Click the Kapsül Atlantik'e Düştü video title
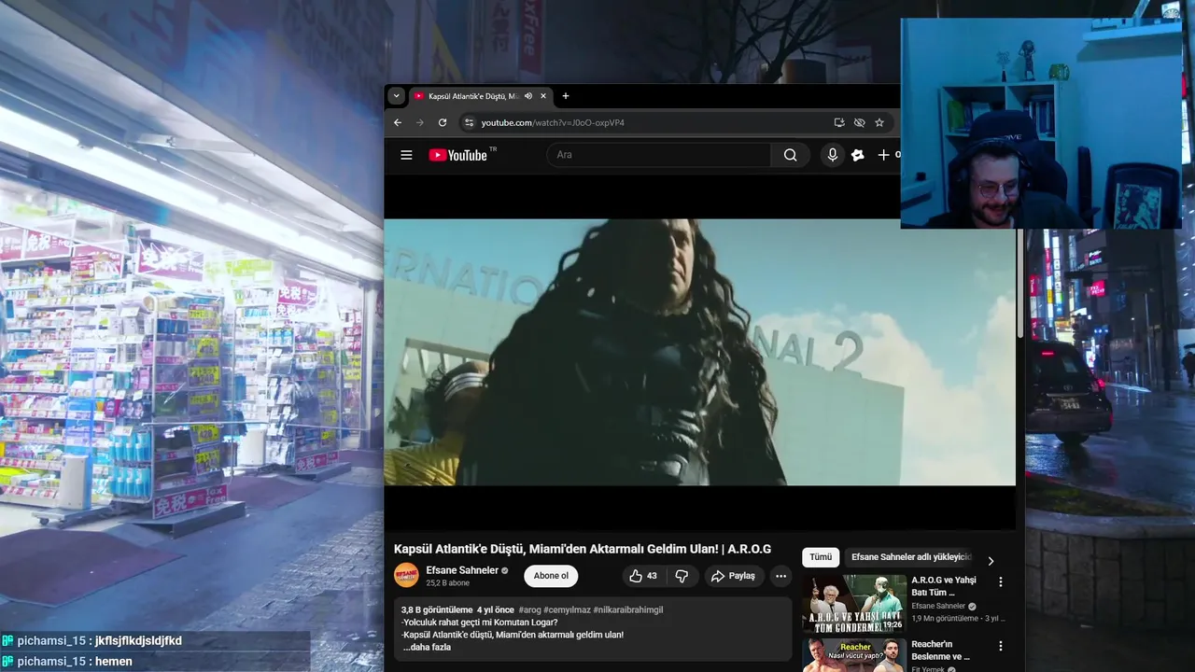 click(x=583, y=549)
